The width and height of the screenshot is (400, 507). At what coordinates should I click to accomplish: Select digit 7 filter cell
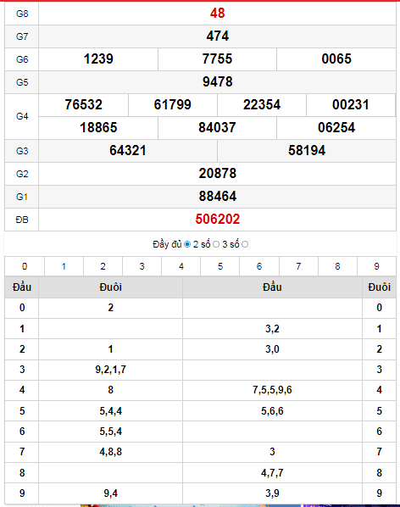[x=298, y=266]
